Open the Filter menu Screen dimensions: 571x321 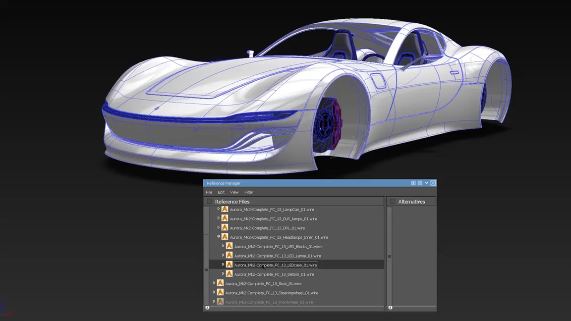point(249,192)
